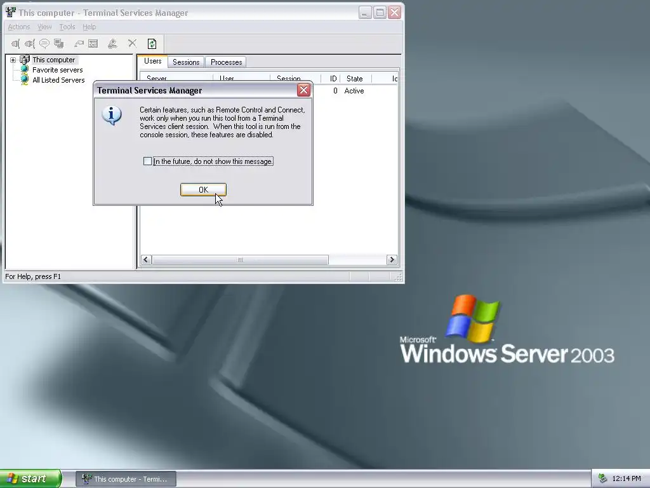The image size is (650, 488).
Task: Maximize the Terminal Services Manager window
Action: [380, 13]
